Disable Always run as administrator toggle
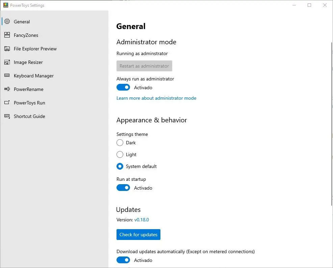This screenshot has width=333, height=268. tap(123, 88)
